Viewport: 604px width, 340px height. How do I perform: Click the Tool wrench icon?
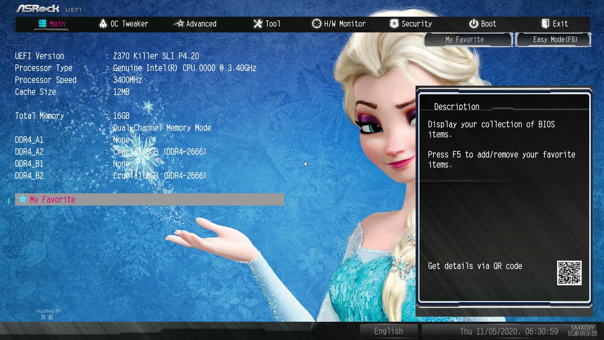pos(258,24)
